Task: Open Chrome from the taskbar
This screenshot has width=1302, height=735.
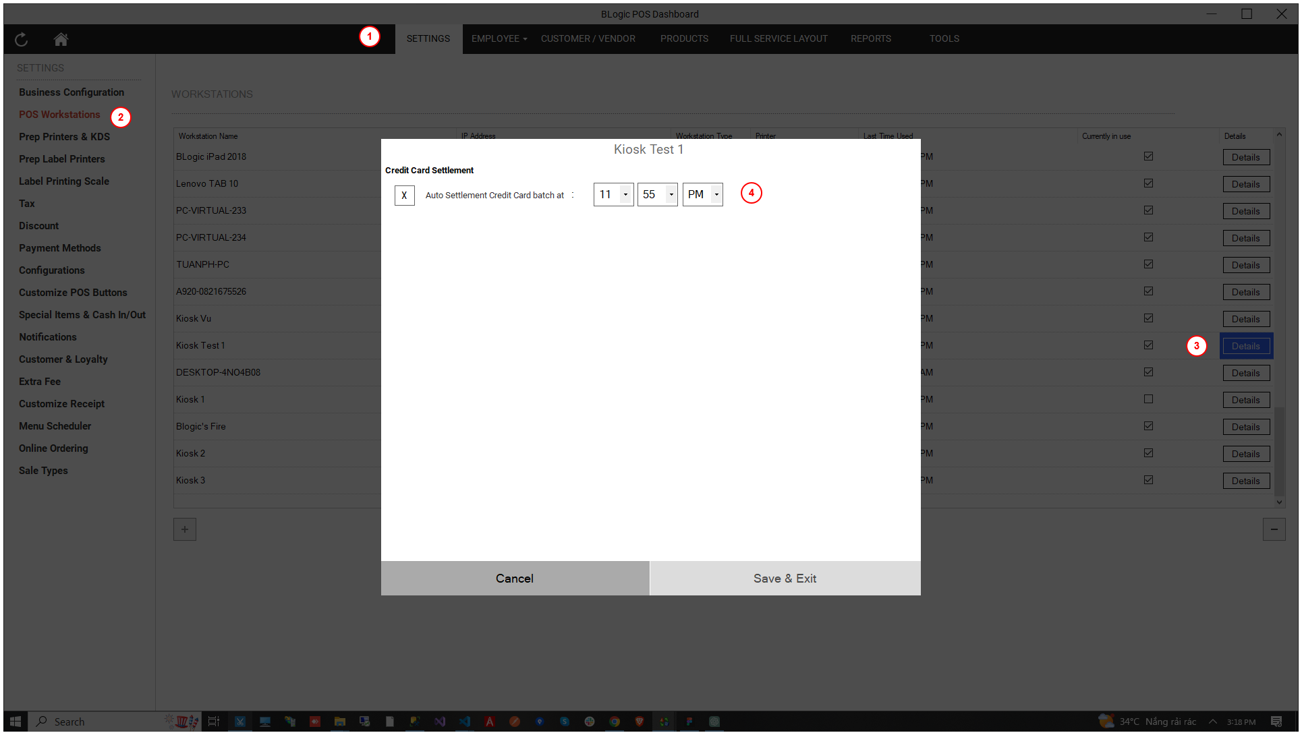Action: 615,722
